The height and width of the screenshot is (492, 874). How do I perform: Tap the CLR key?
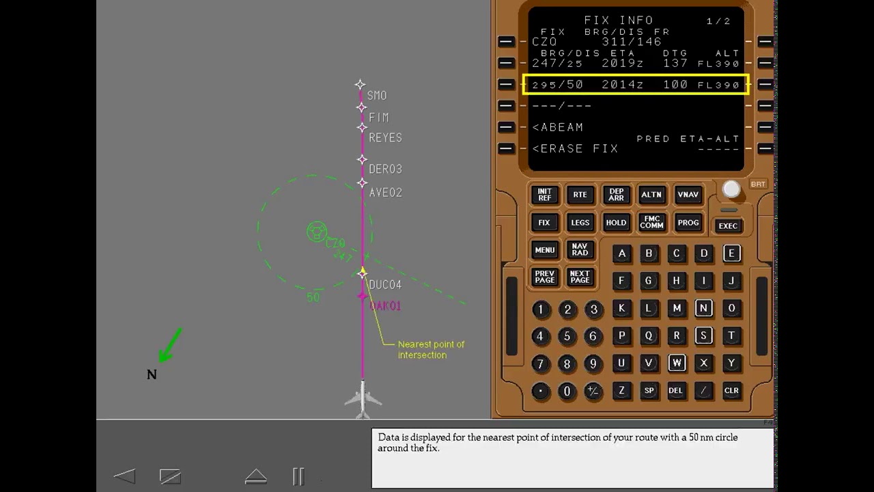[x=731, y=391]
